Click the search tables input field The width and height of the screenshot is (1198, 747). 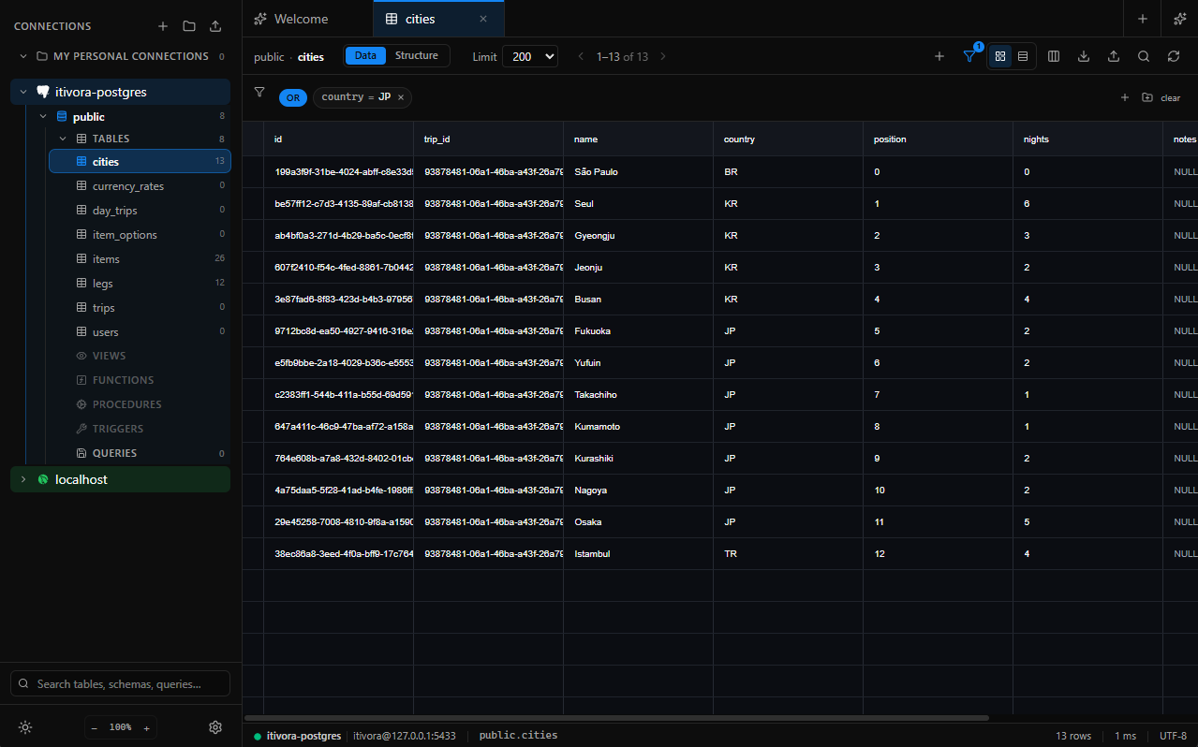(x=119, y=683)
